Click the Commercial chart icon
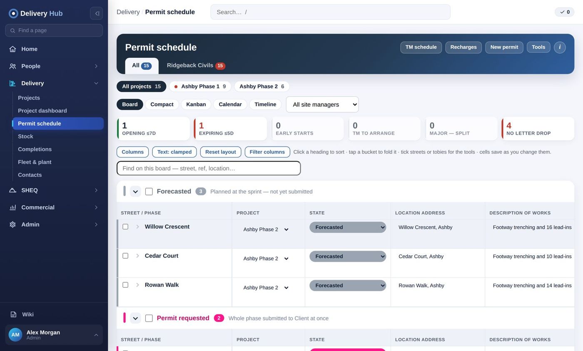Screen dimensions: 583x351 [x=12, y=207]
